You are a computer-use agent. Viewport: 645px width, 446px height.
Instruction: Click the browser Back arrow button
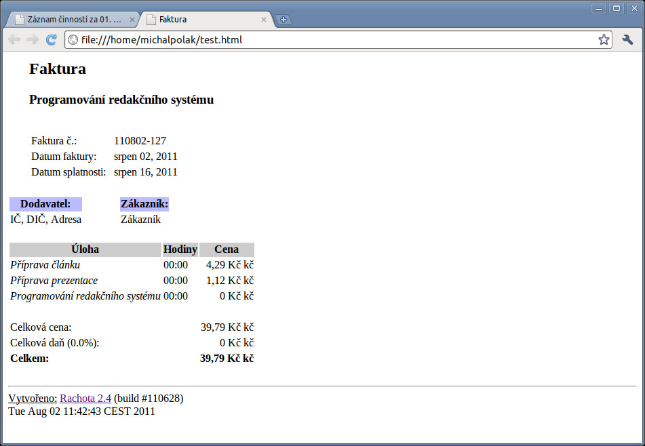tap(14, 40)
